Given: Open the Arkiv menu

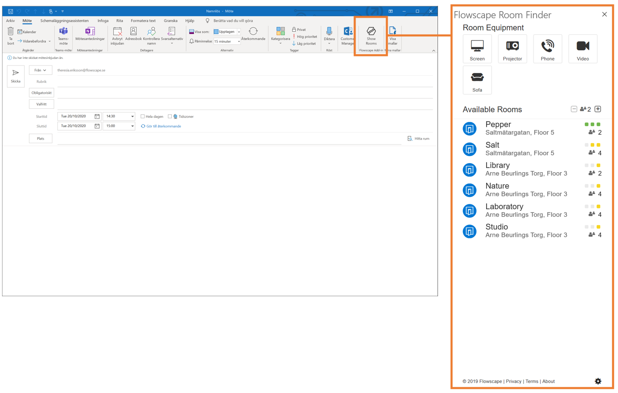Looking at the screenshot, I should coord(10,21).
